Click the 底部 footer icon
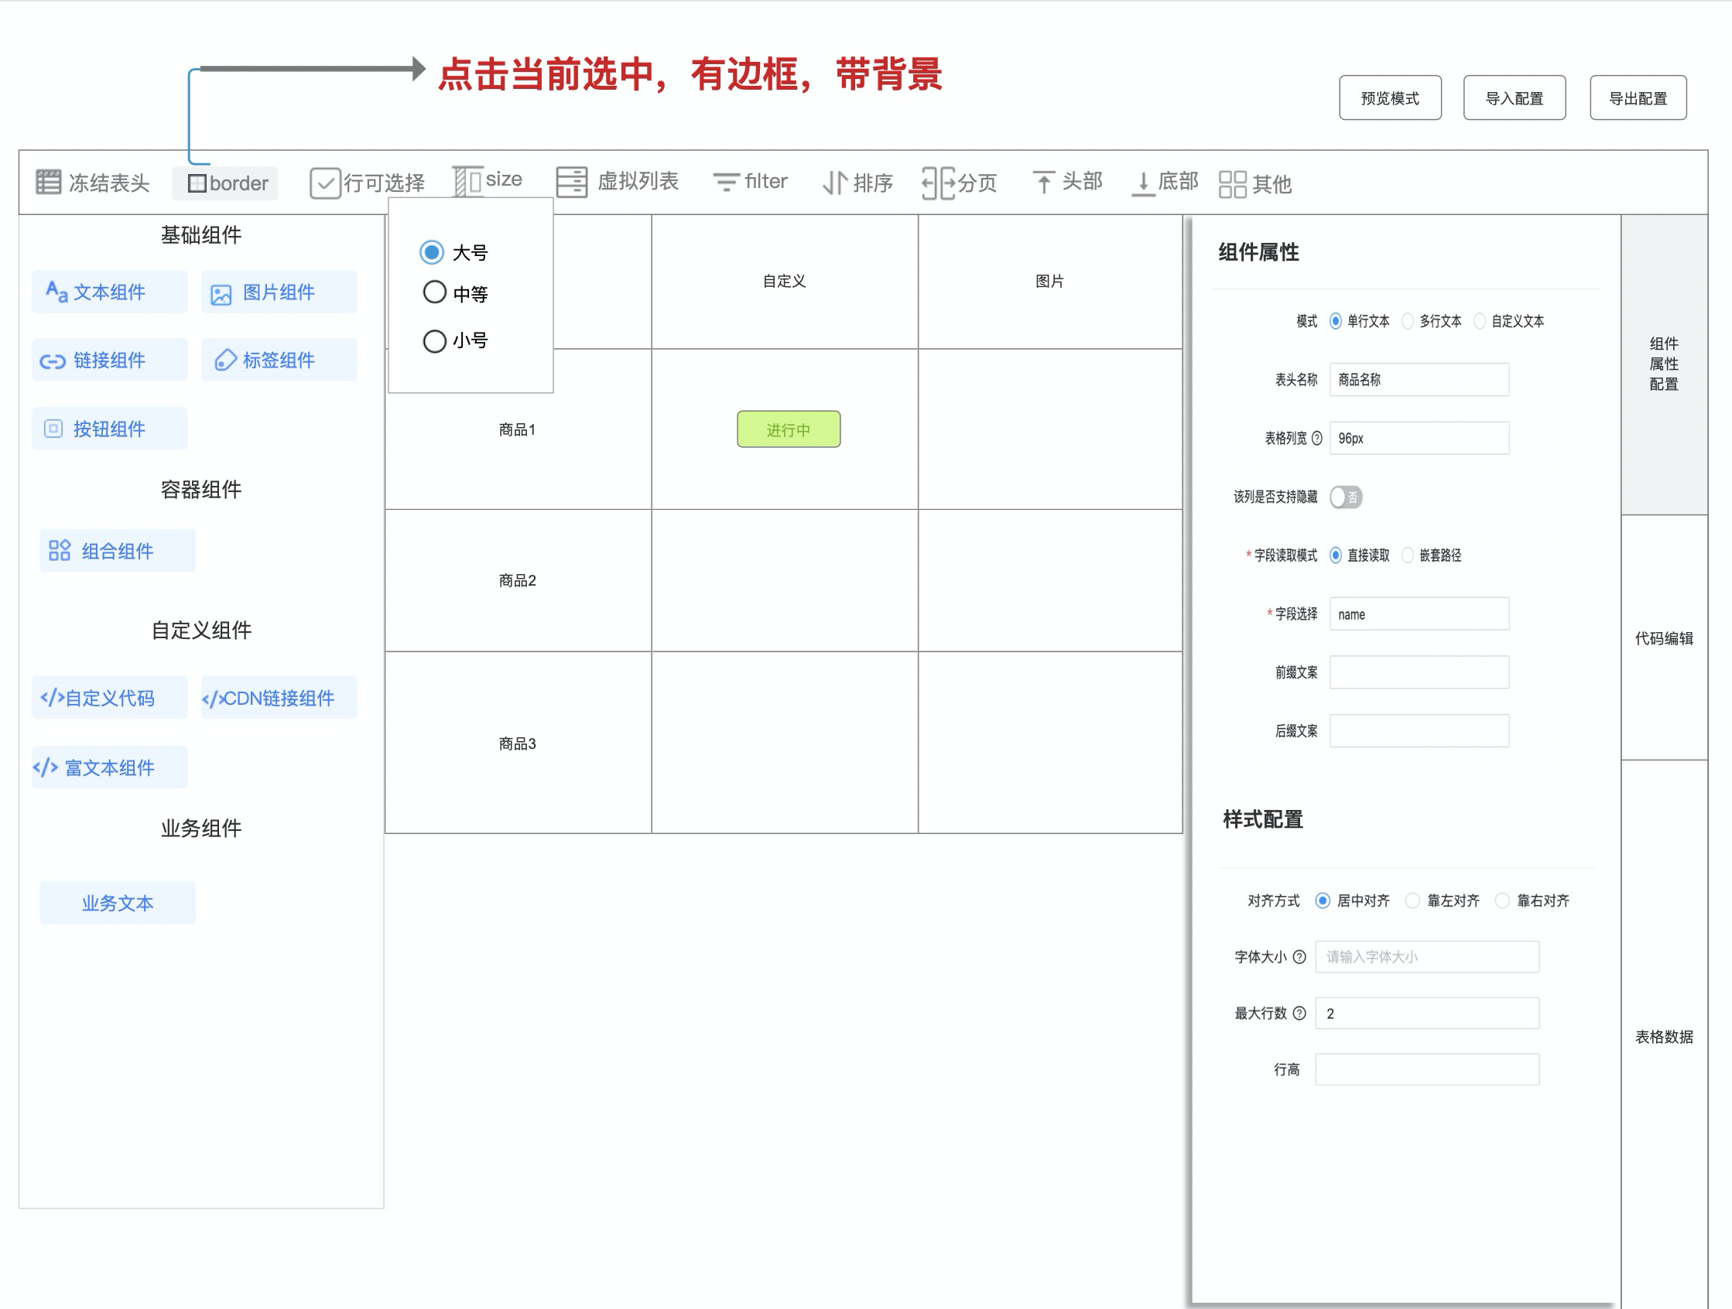The image size is (1732, 1309). click(1163, 181)
